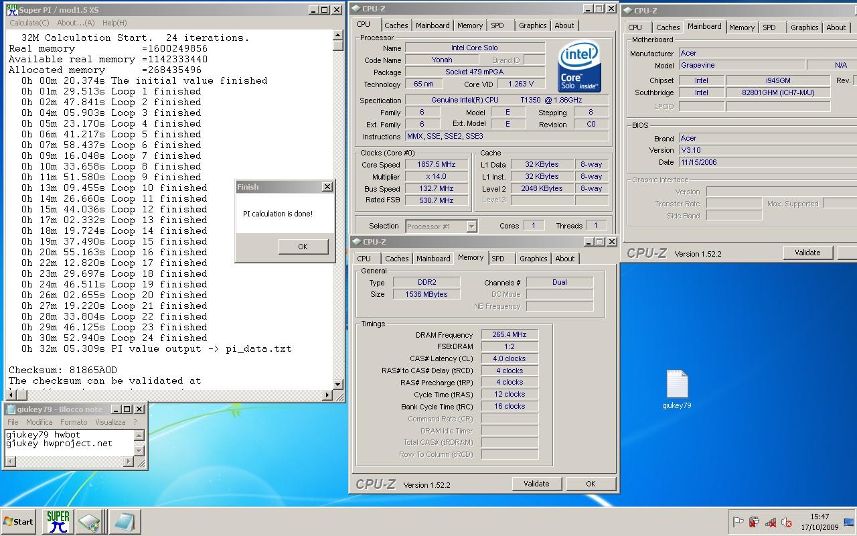Click the Checksum: 81865A0D line
Image resolution: width=857 pixels, height=536 pixels.
click(x=63, y=370)
